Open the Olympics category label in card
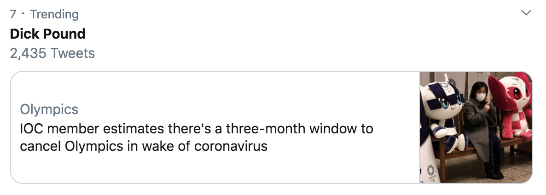Image resolution: width=546 pixels, height=195 pixels. (49, 109)
